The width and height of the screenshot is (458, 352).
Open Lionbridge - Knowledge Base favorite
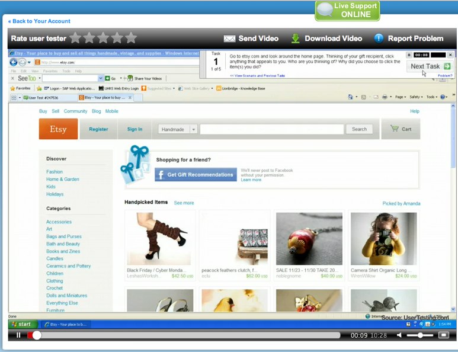pos(241,88)
